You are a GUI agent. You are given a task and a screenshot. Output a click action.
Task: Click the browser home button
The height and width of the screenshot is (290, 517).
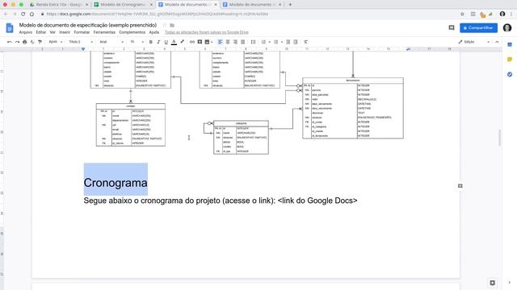[x=32, y=14]
